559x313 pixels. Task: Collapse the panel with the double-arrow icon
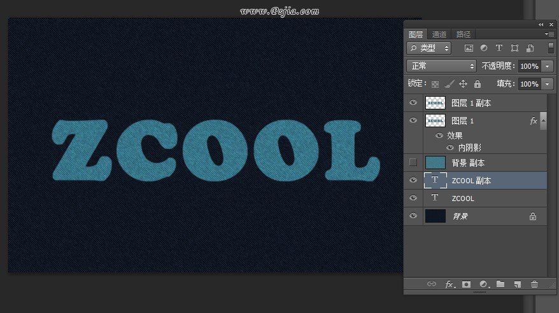[x=541, y=25]
